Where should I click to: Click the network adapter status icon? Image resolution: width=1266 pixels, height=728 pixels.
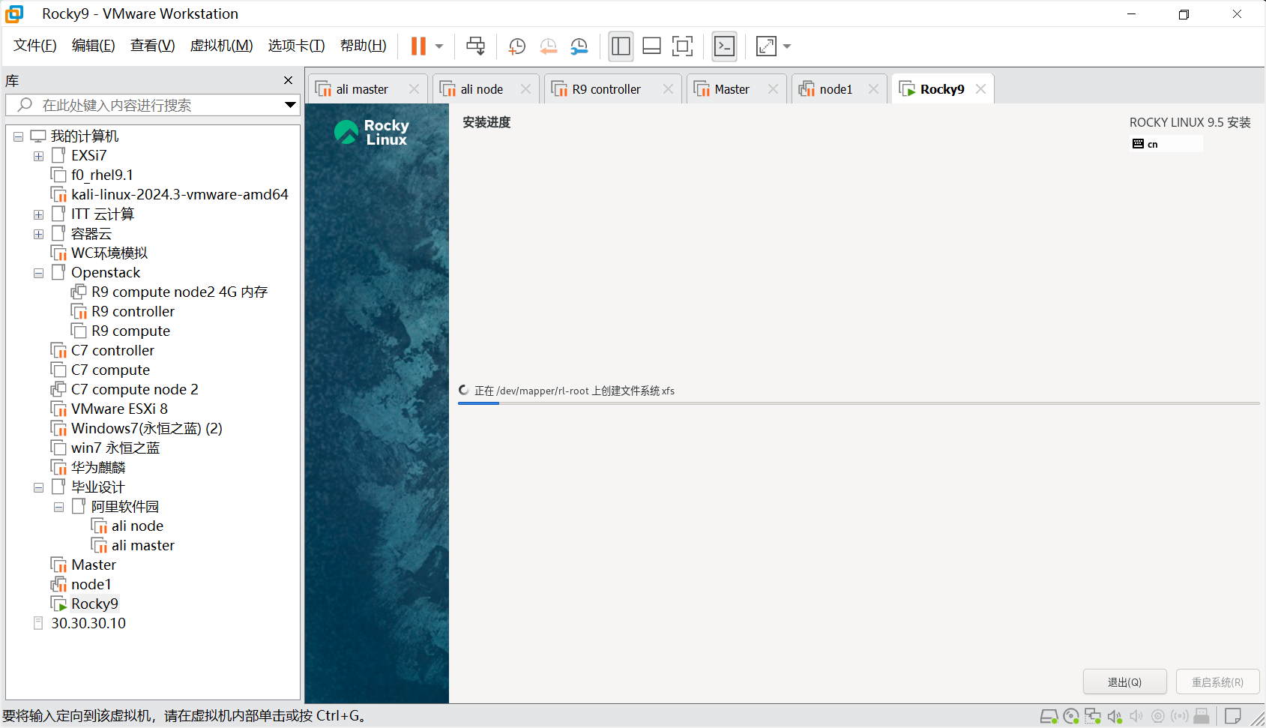[x=1093, y=717]
